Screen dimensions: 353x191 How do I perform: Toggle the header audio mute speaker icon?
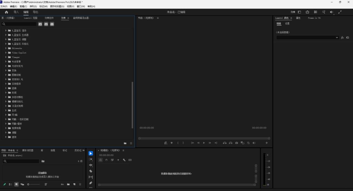pyautogui.click(x=331, y=12)
